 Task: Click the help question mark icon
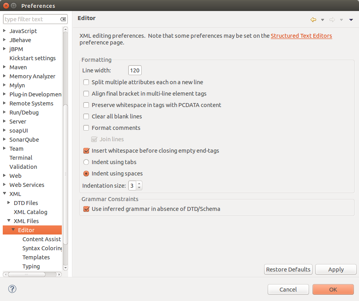(12, 289)
